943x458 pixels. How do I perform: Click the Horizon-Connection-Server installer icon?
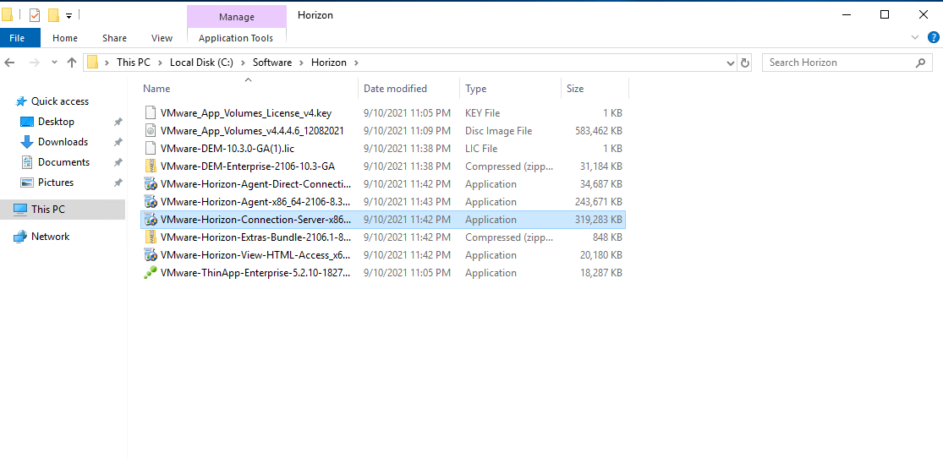point(151,220)
